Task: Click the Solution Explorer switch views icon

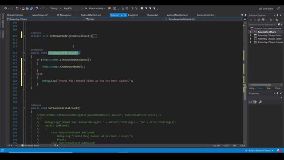Action: (x=263, y=20)
